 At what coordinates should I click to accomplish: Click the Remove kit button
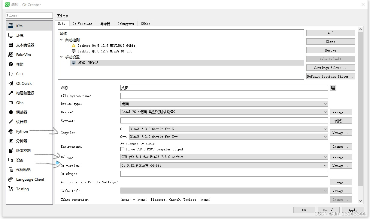[331, 50]
